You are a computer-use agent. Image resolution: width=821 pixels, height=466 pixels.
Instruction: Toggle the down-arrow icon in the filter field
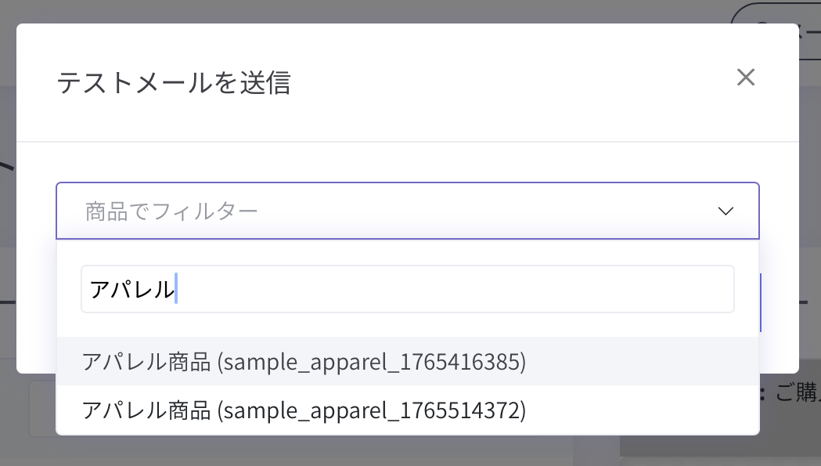pyautogui.click(x=726, y=211)
